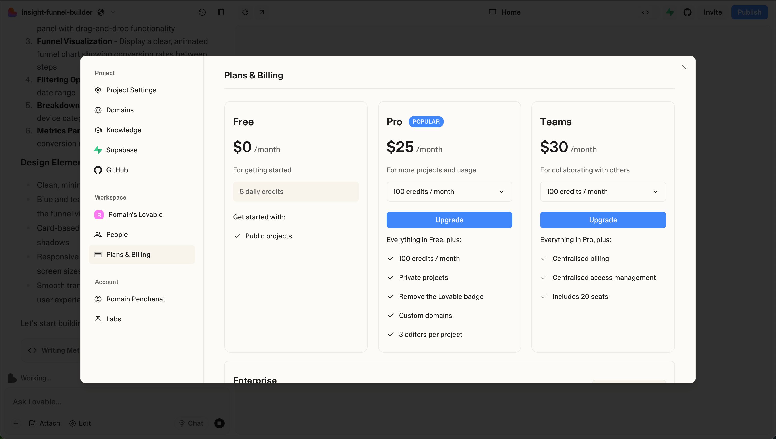
Task: Click Upgrade under the Teams plan
Action: (x=603, y=220)
